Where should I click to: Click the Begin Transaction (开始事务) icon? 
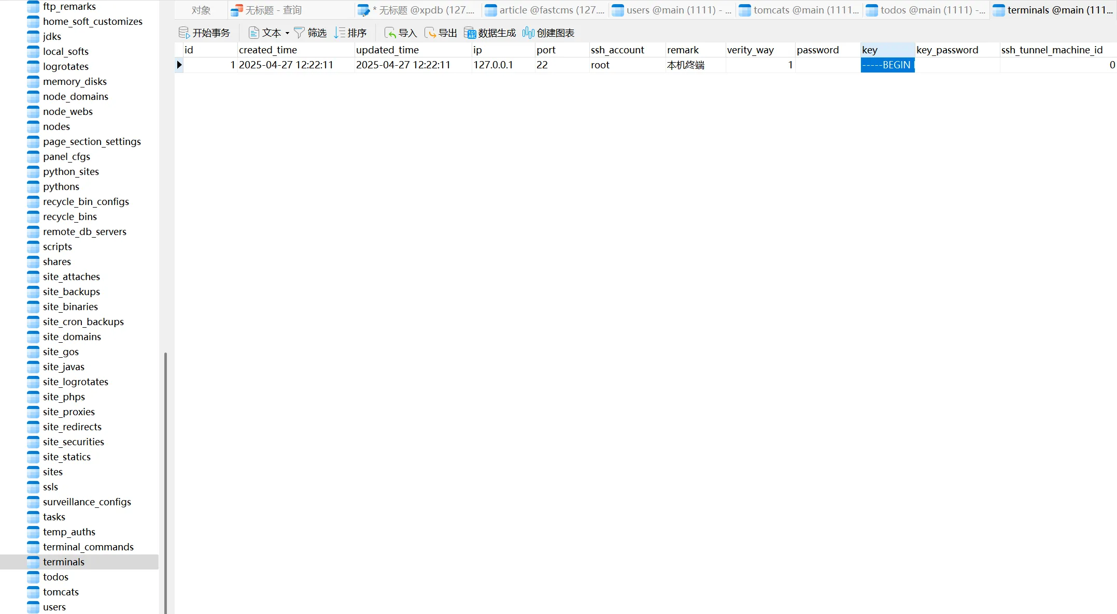tap(184, 33)
